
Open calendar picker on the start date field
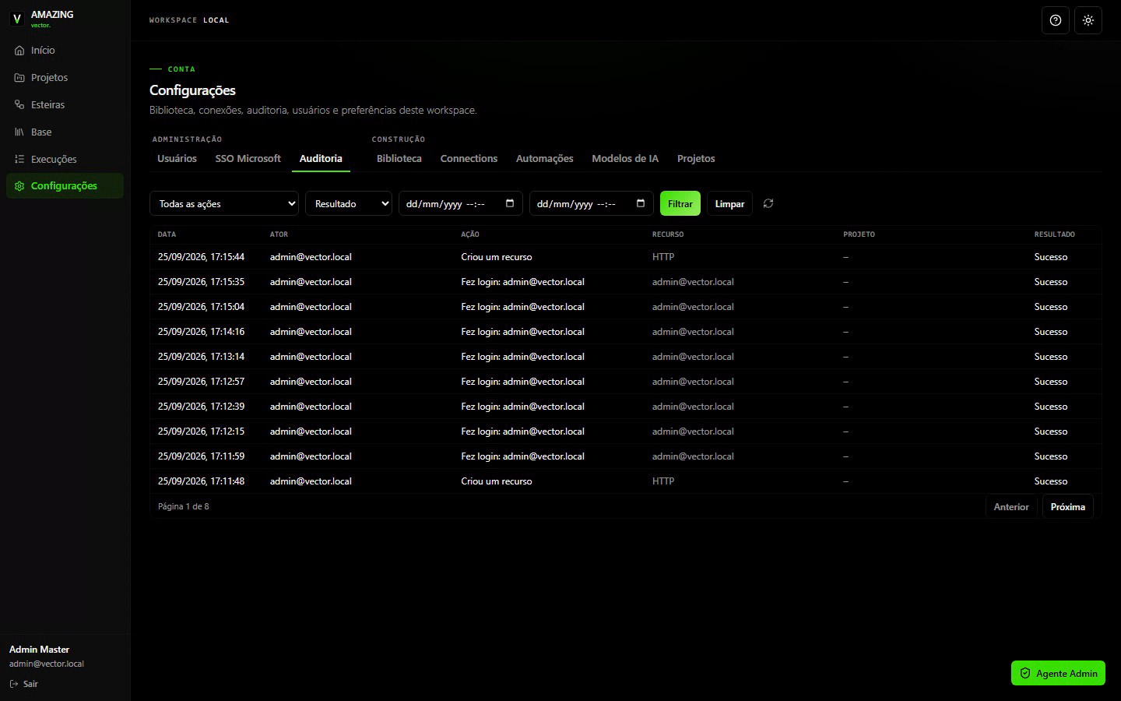click(510, 203)
